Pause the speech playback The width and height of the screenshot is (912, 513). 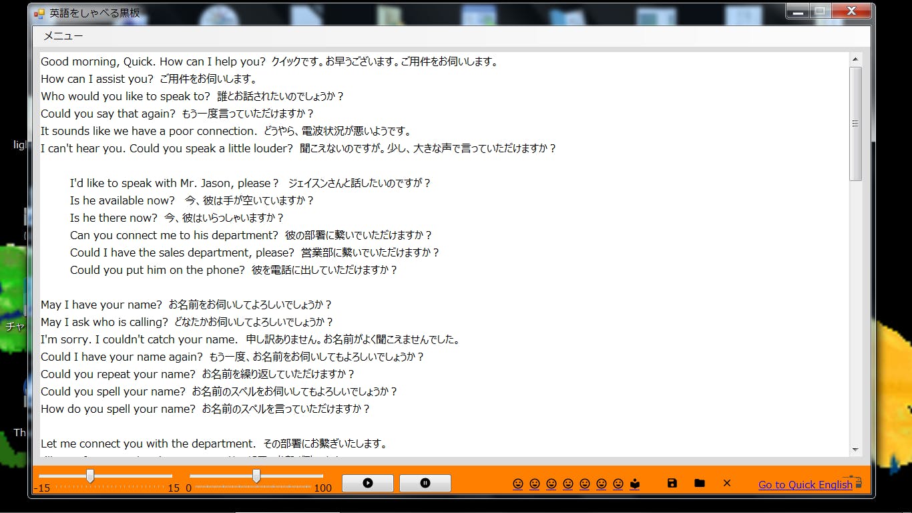click(x=425, y=483)
